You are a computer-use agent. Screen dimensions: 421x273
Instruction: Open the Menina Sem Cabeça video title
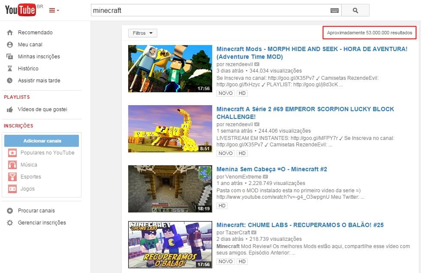click(x=272, y=169)
